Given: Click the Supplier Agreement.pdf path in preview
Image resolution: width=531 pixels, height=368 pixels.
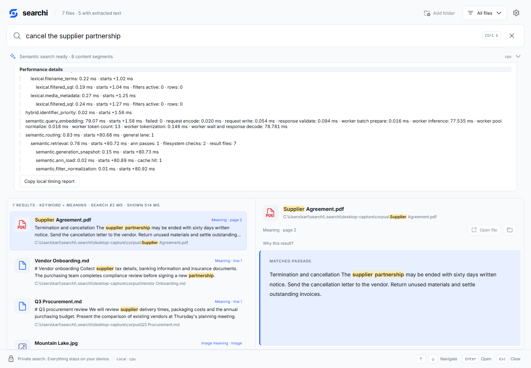Looking at the screenshot, I should [x=360, y=217].
